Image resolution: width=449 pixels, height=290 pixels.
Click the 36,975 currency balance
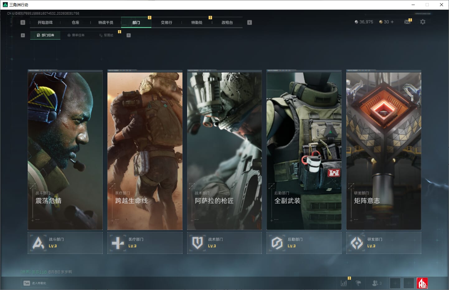point(364,22)
